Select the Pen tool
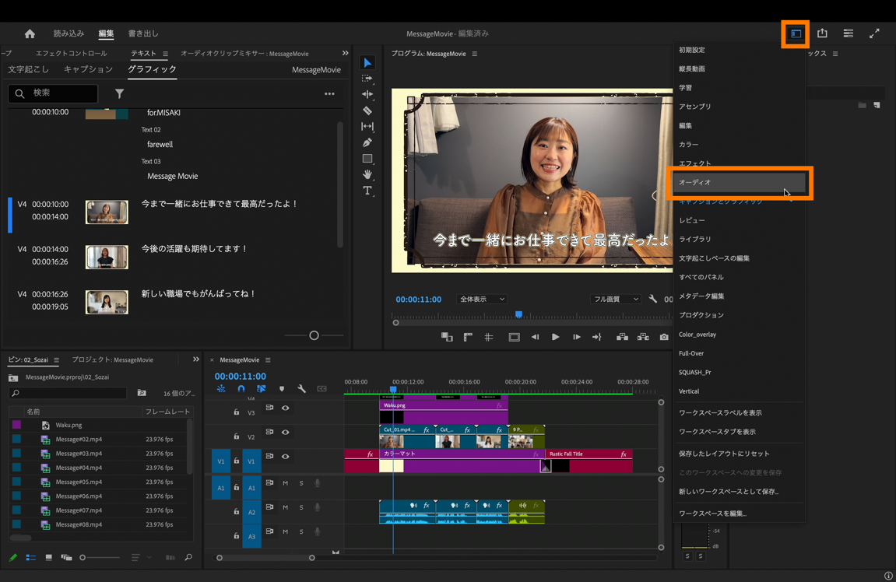The width and height of the screenshot is (896, 582). coord(367,142)
